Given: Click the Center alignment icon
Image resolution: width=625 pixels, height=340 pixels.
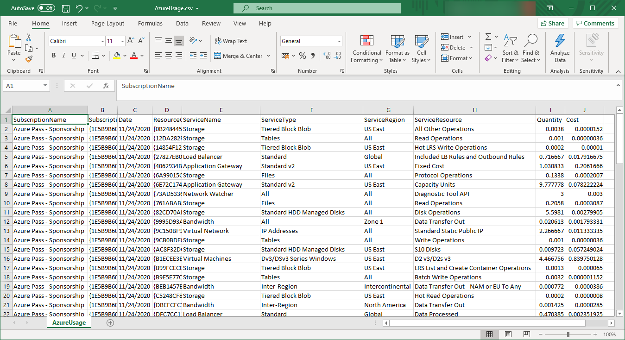Looking at the screenshot, I should pyautogui.click(x=168, y=56).
